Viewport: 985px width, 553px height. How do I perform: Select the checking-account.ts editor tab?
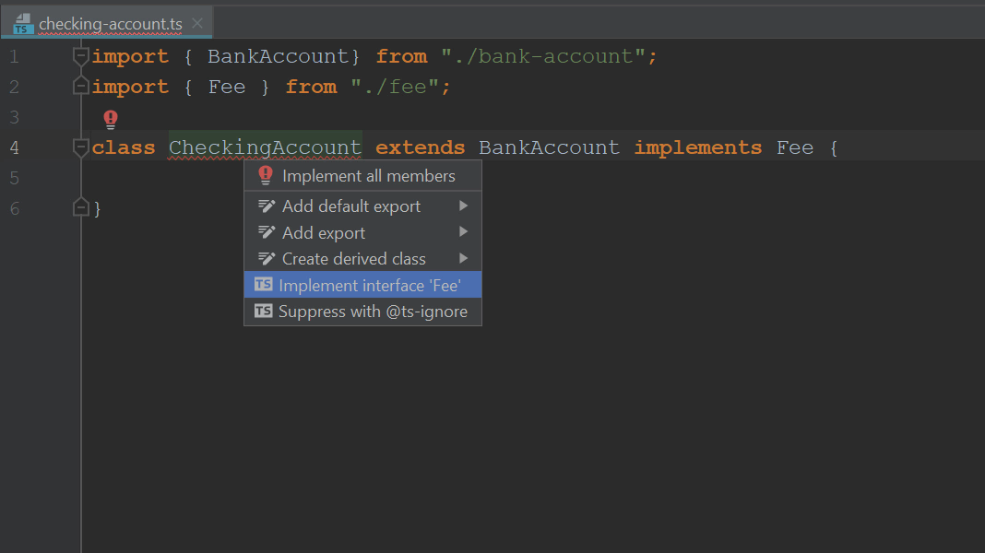[107, 23]
